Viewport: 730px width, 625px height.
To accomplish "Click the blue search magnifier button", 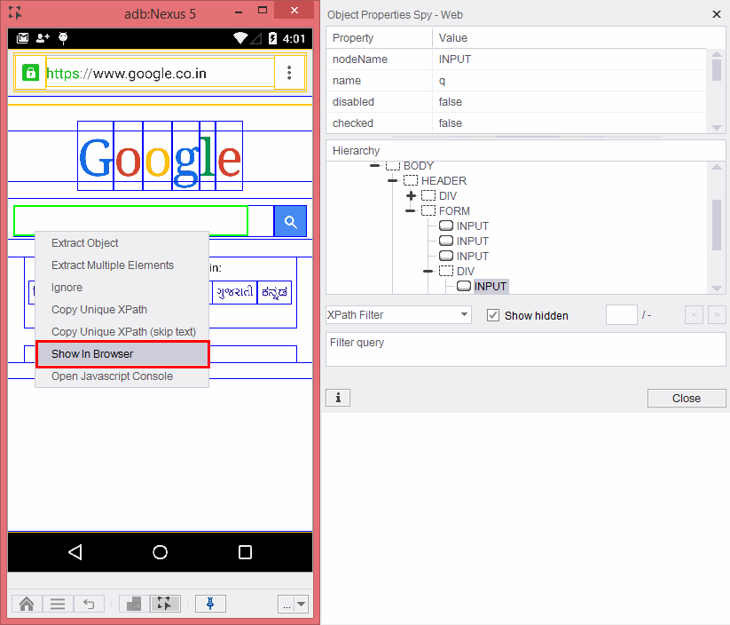I will tap(291, 221).
